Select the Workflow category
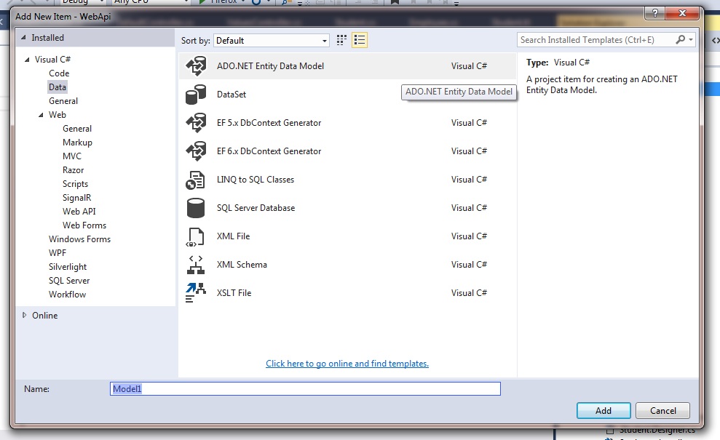This screenshot has width=720, height=440. click(67, 294)
